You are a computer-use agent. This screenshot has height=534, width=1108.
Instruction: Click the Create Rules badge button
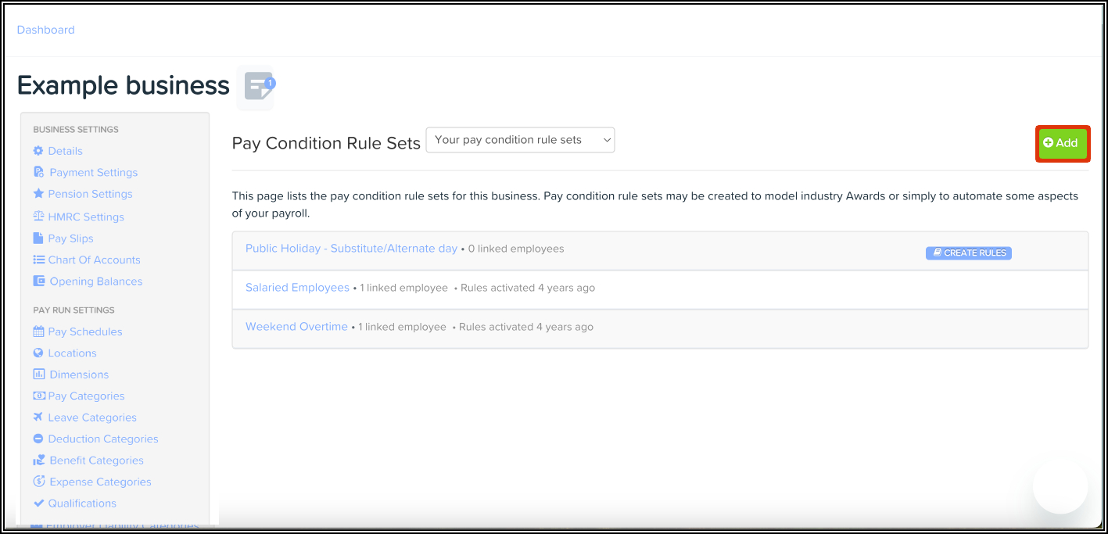[x=968, y=253]
